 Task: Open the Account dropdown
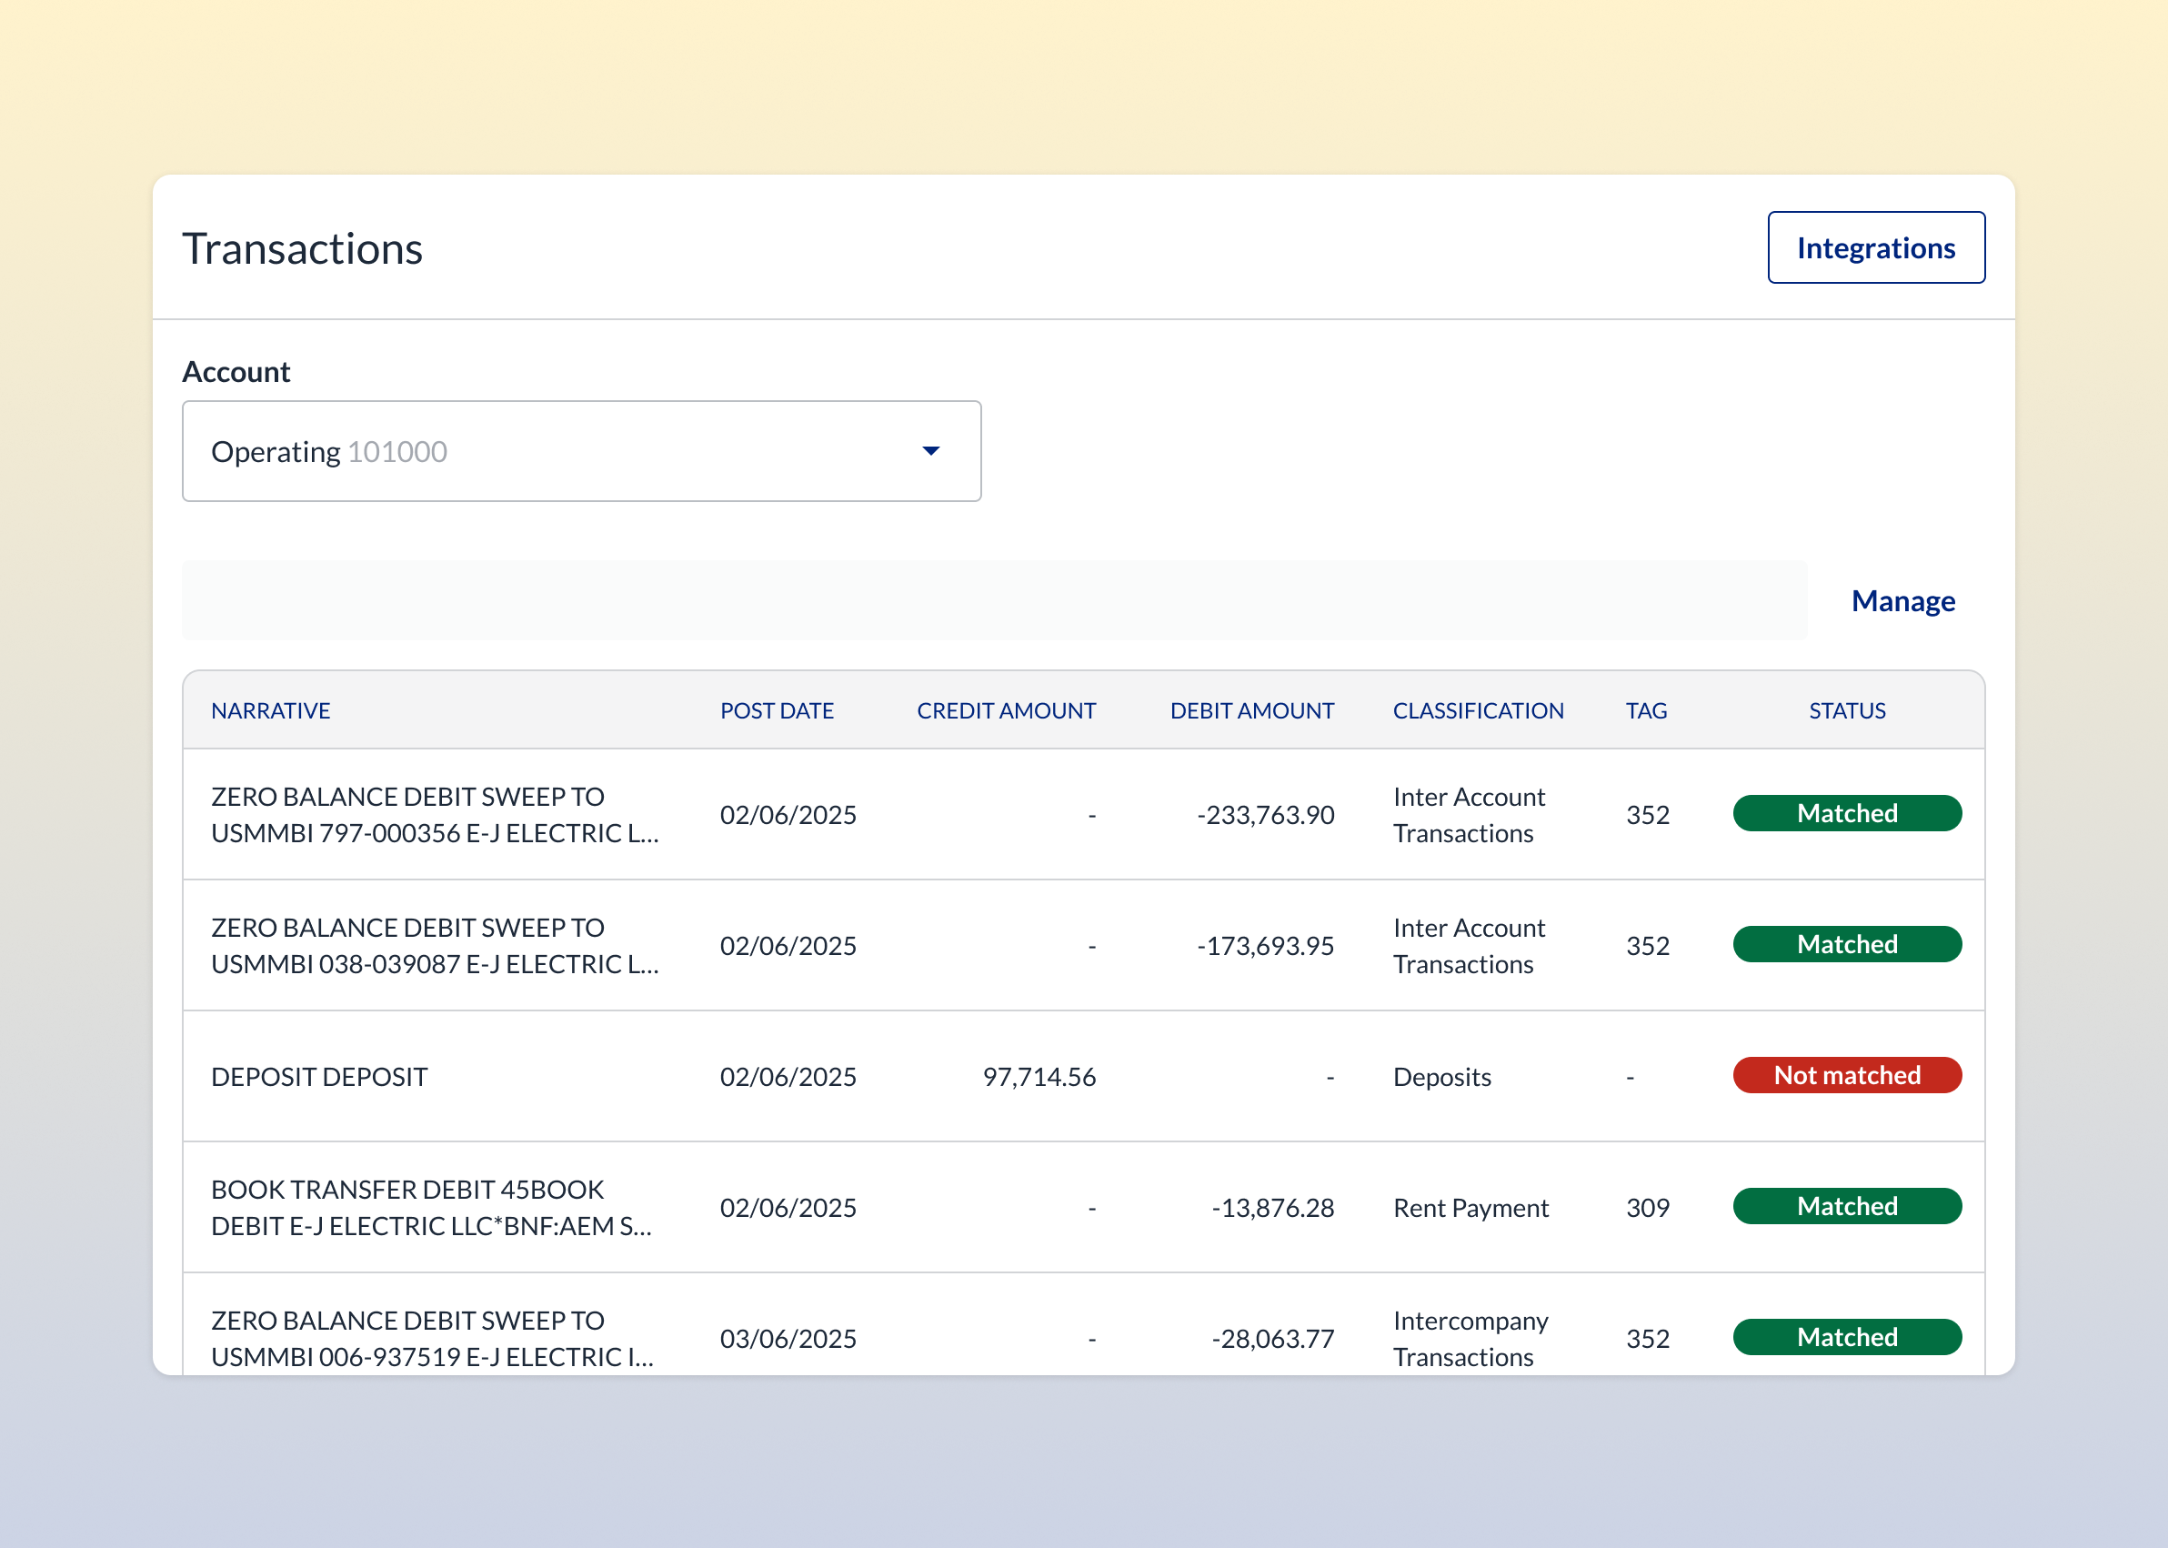[x=581, y=451]
